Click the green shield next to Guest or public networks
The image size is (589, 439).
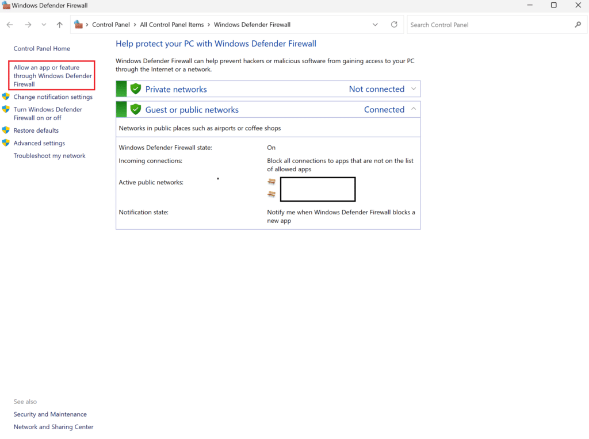click(136, 109)
